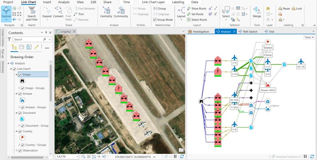Viewport: 317px width, 160px height.
Task: Uncheck the Document layer checkbox
Action: coord(20,113)
